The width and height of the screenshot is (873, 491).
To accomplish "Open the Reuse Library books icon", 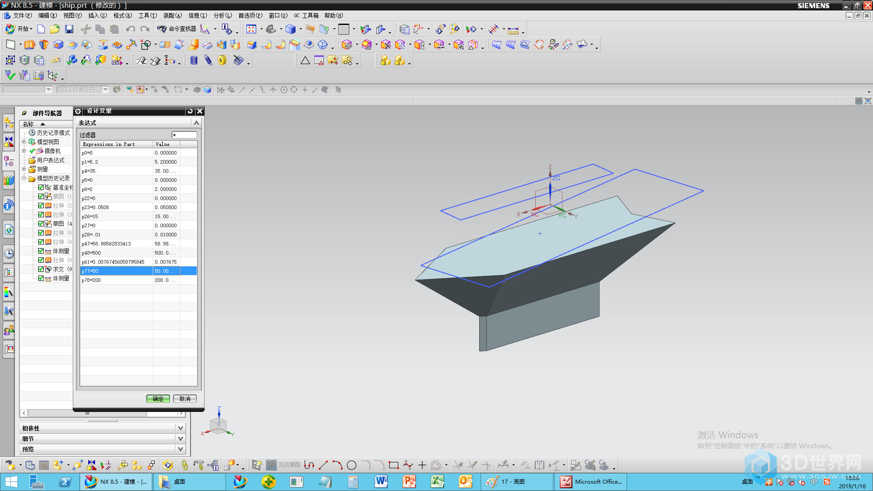I will click(x=9, y=180).
